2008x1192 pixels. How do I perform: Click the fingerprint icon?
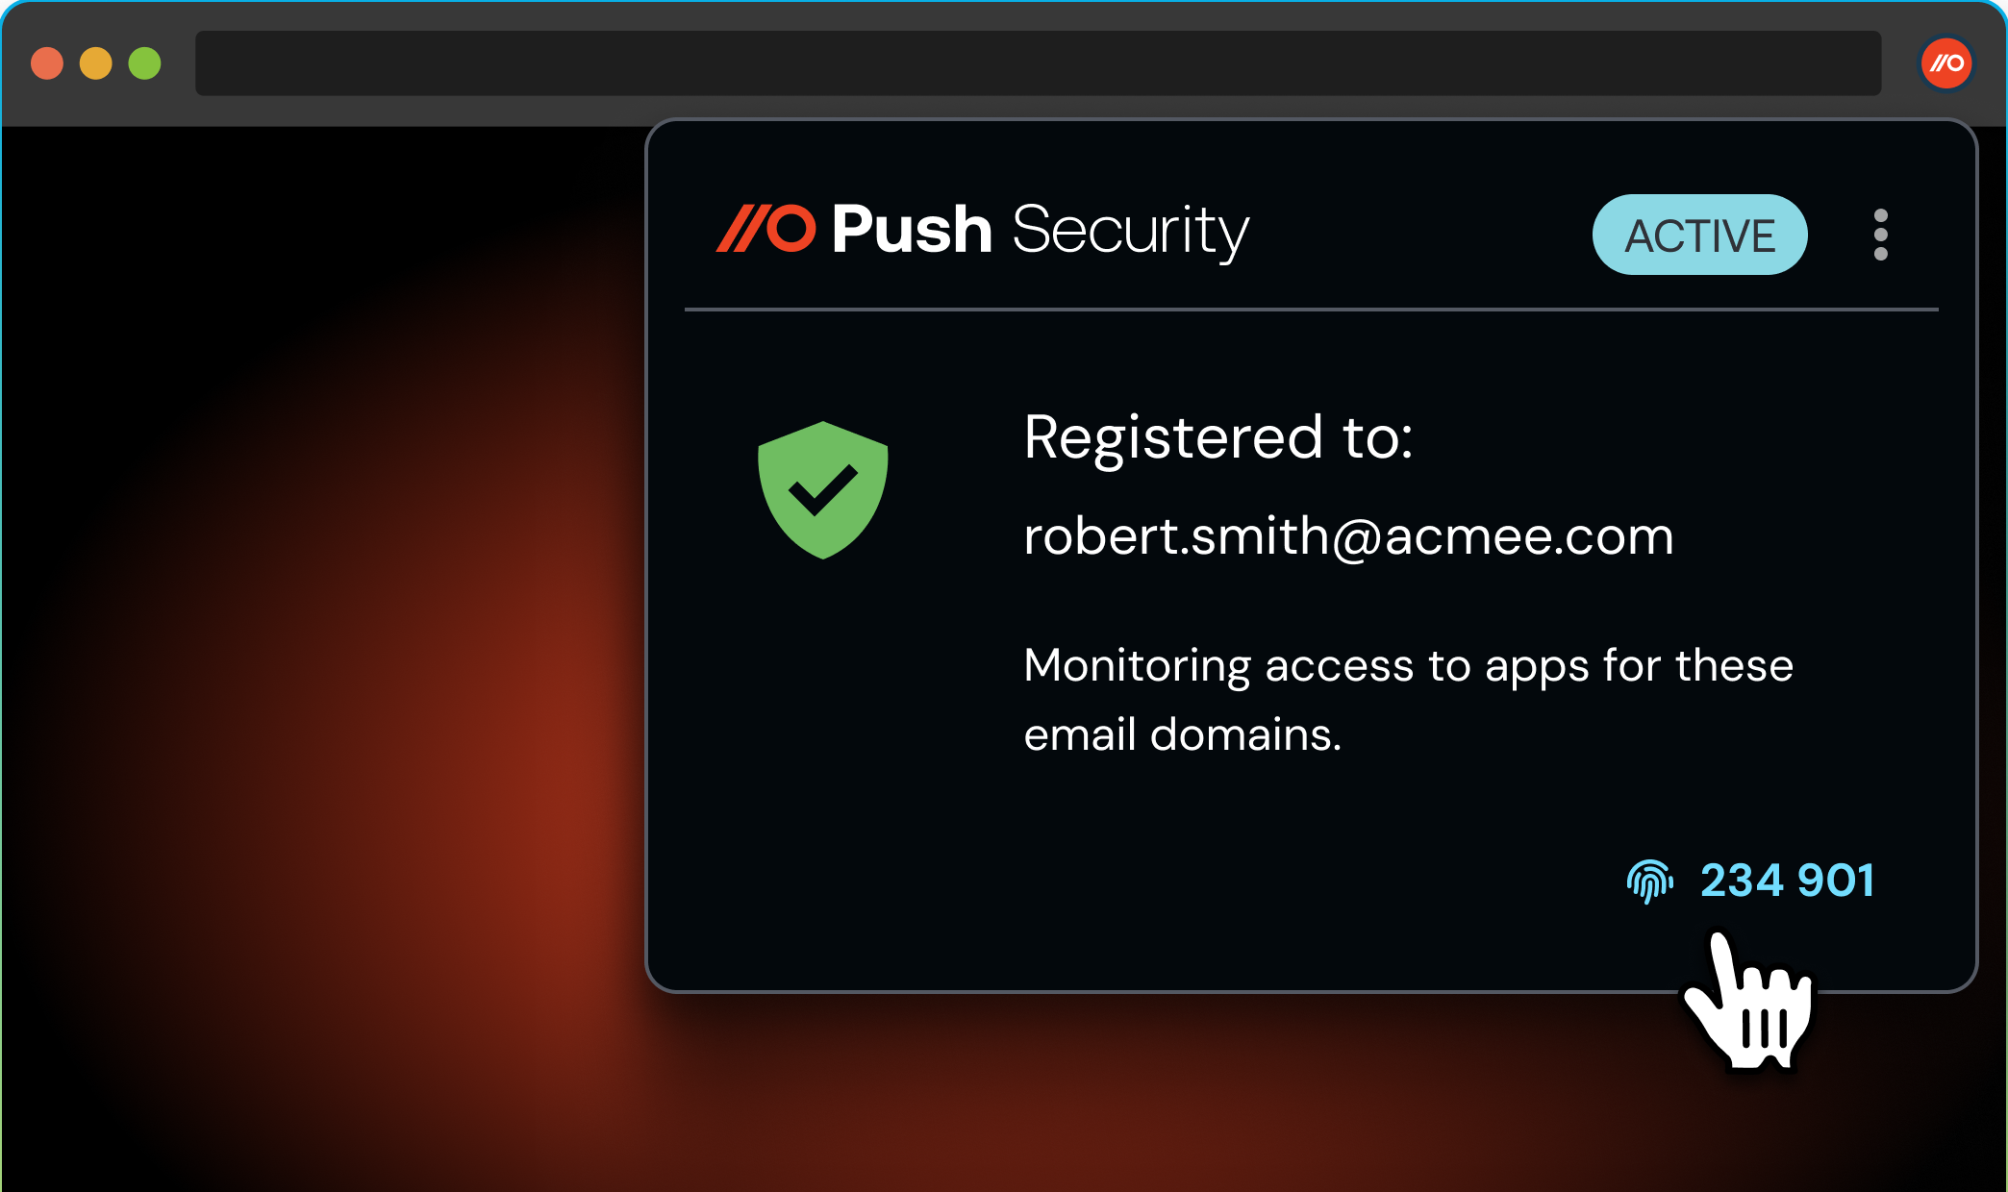1649,881
